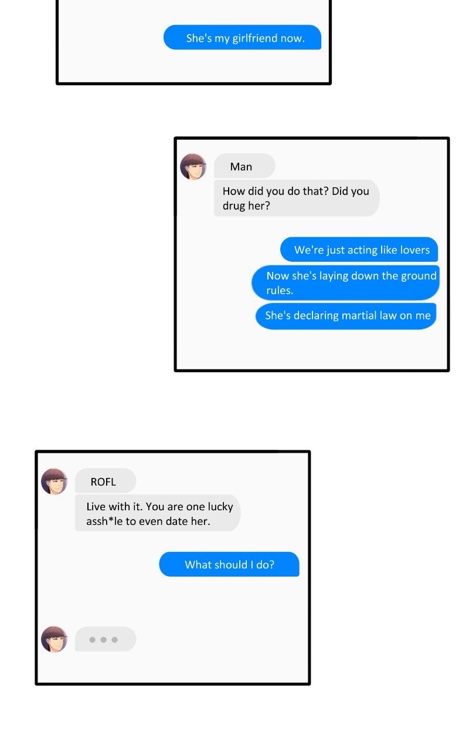This screenshot has width=469, height=731.
Task: Select the "How did you do that?" message
Action: 297,198
